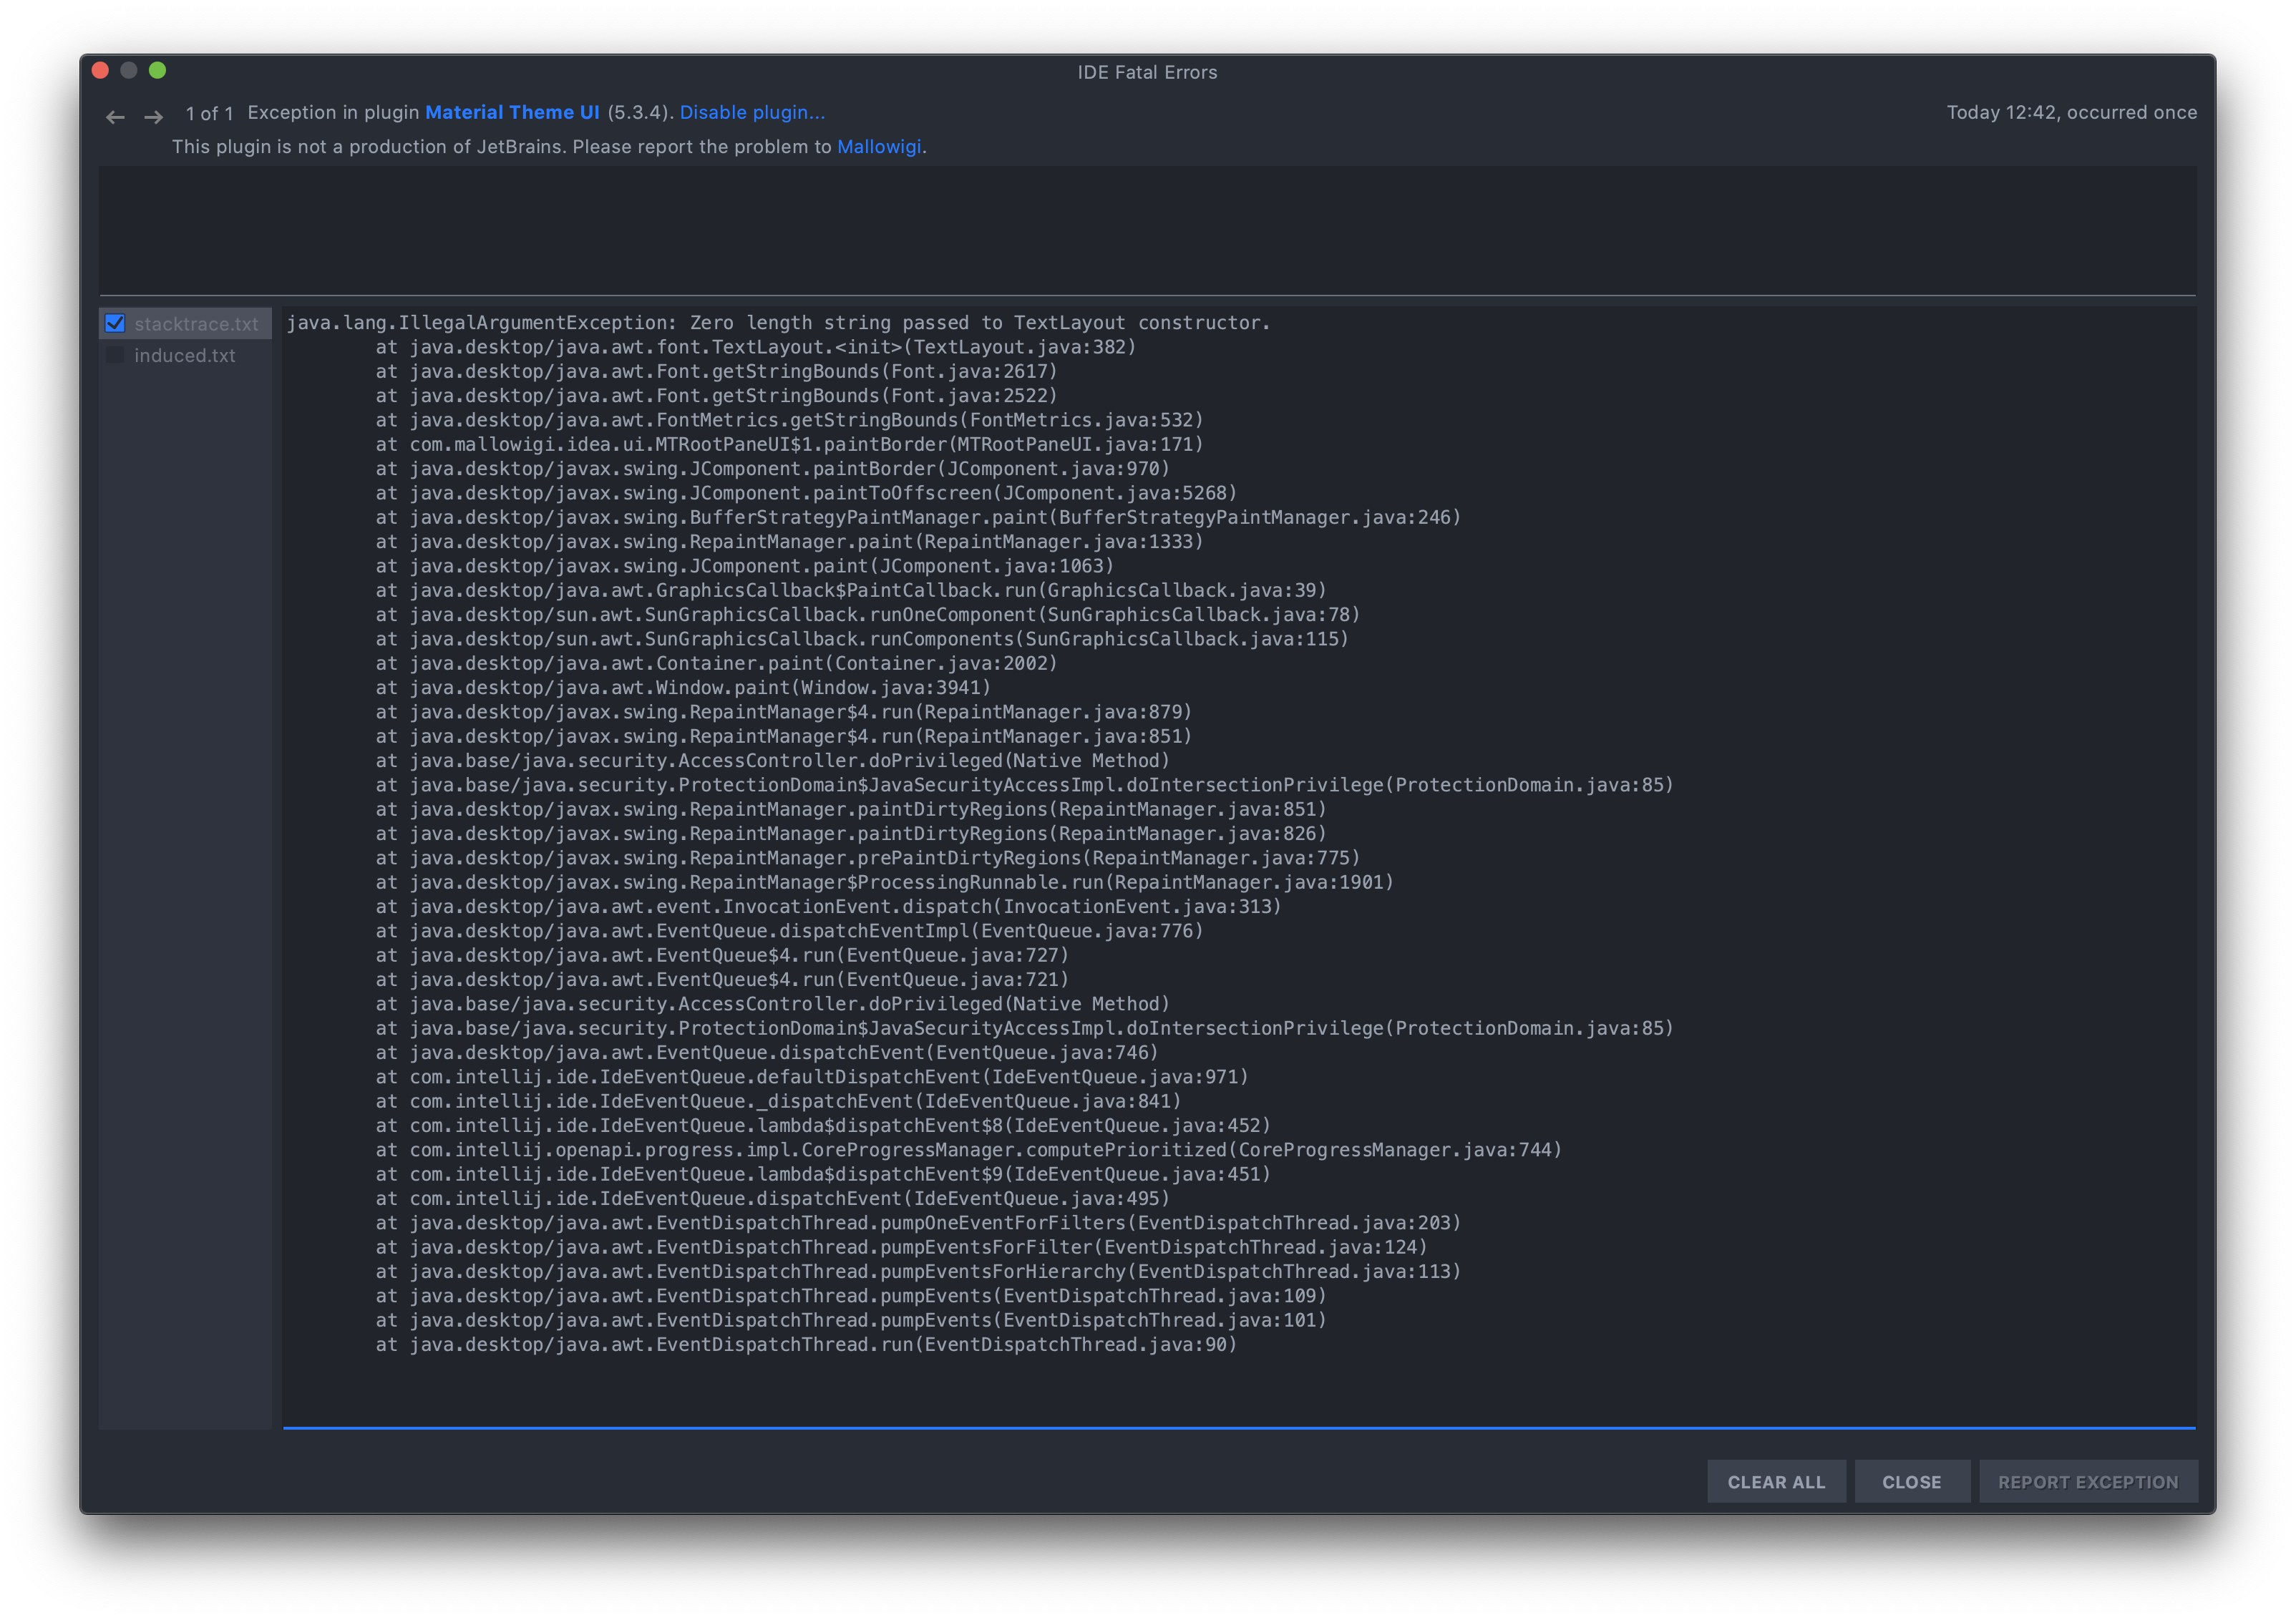Click the green full-screen traffic light button

tap(159, 70)
